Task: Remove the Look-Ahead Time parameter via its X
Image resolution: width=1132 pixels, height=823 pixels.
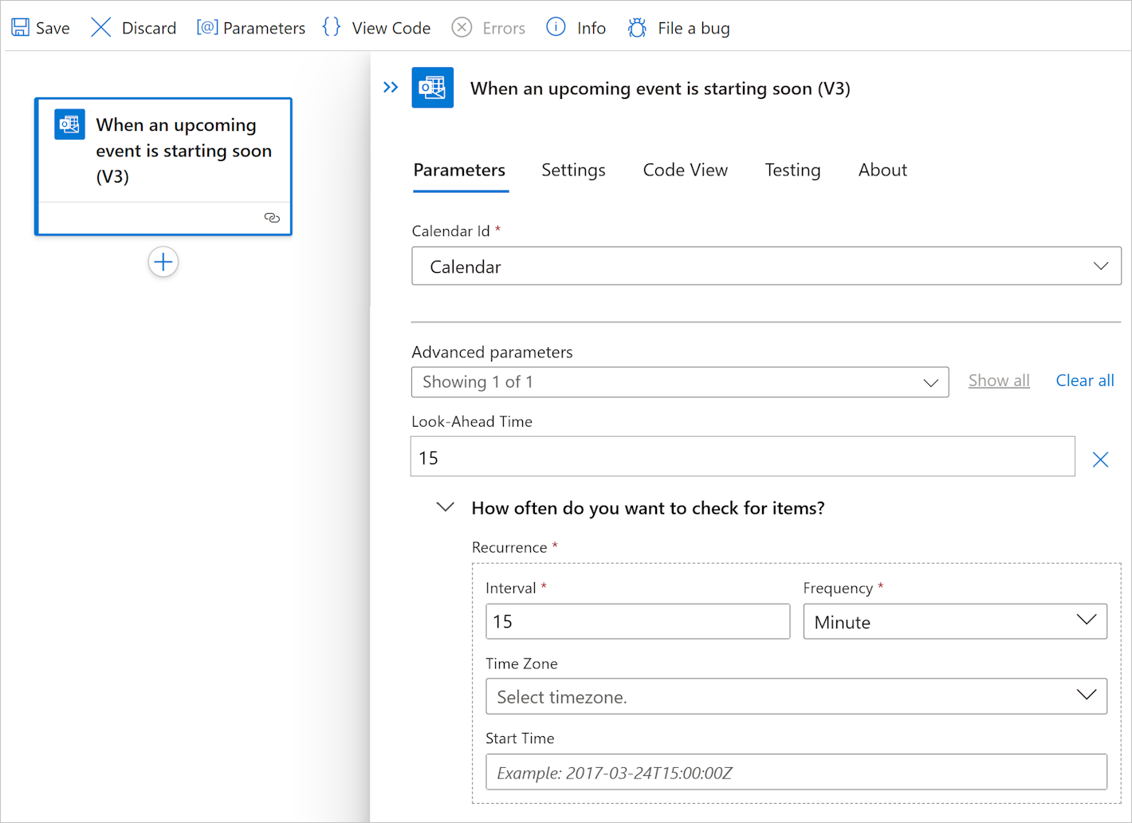Action: [1100, 459]
